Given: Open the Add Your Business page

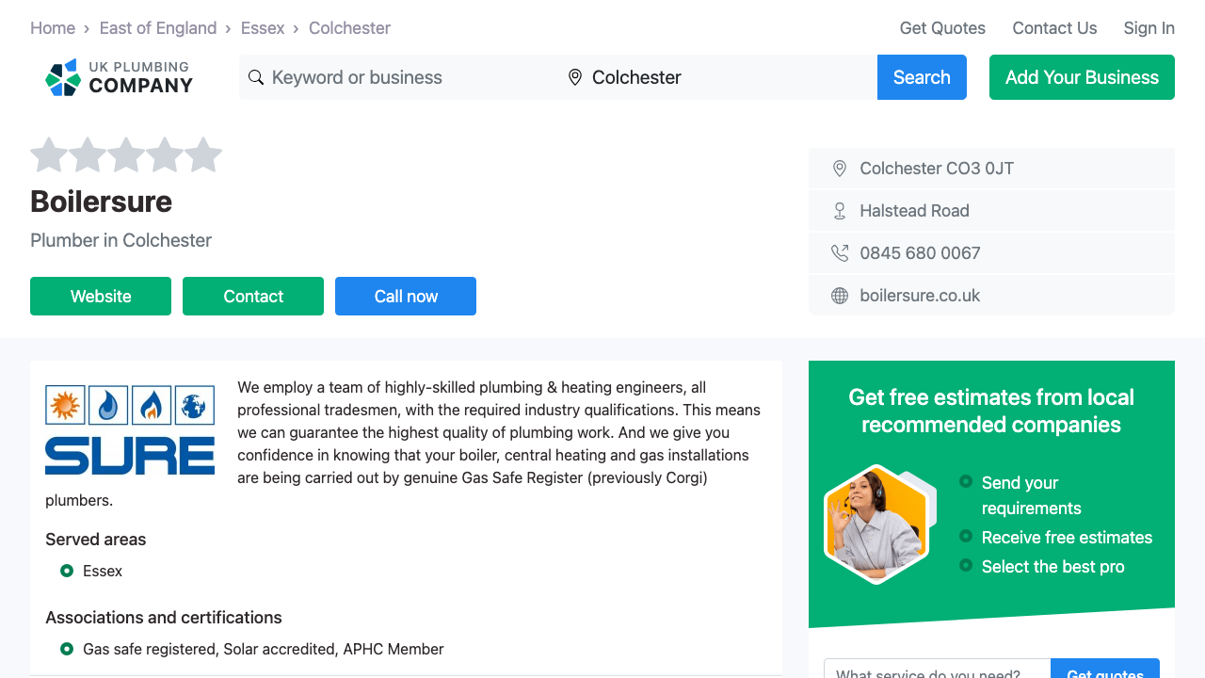Looking at the screenshot, I should tap(1081, 77).
